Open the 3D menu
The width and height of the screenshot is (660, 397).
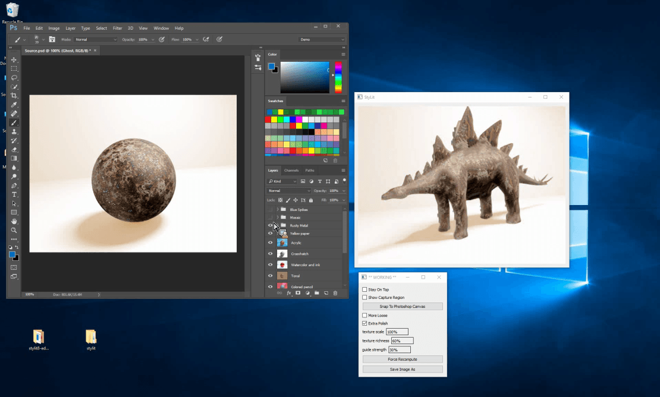(x=130, y=28)
